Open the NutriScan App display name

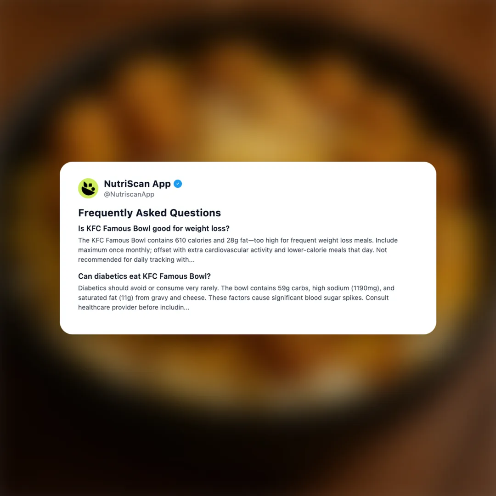pyautogui.click(x=137, y=184)
